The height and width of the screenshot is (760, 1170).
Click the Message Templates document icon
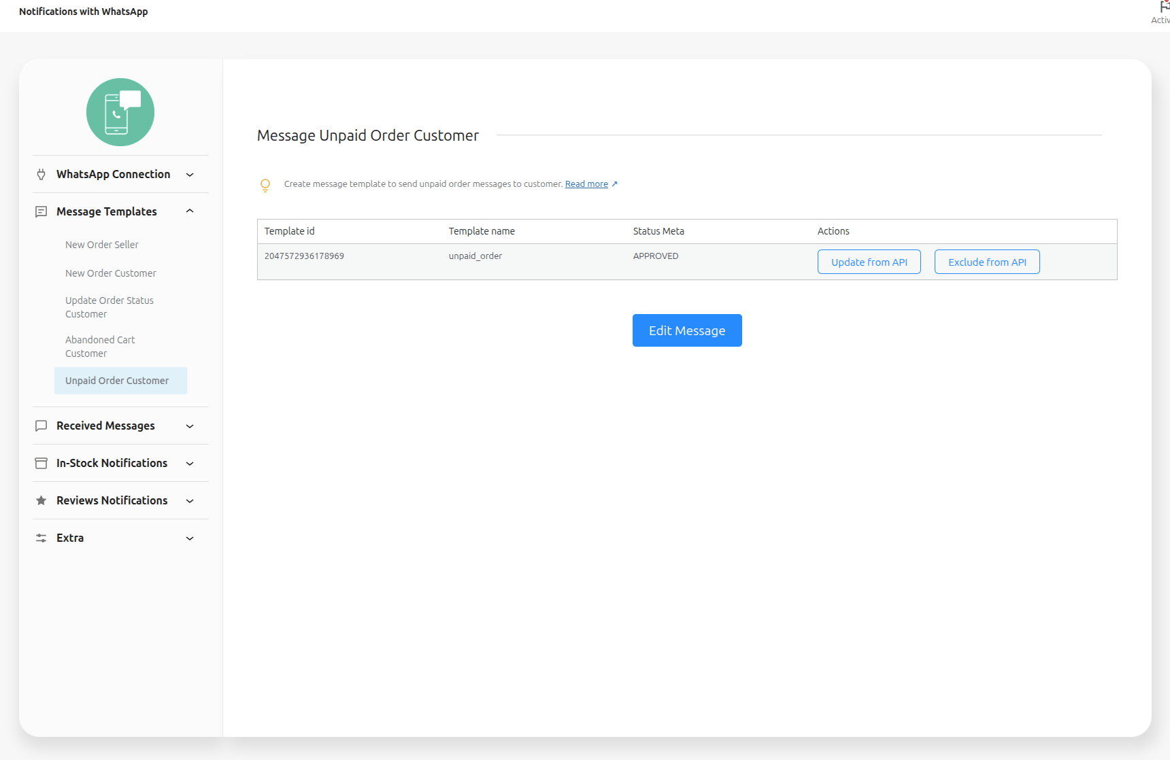[x=41, y=212]
